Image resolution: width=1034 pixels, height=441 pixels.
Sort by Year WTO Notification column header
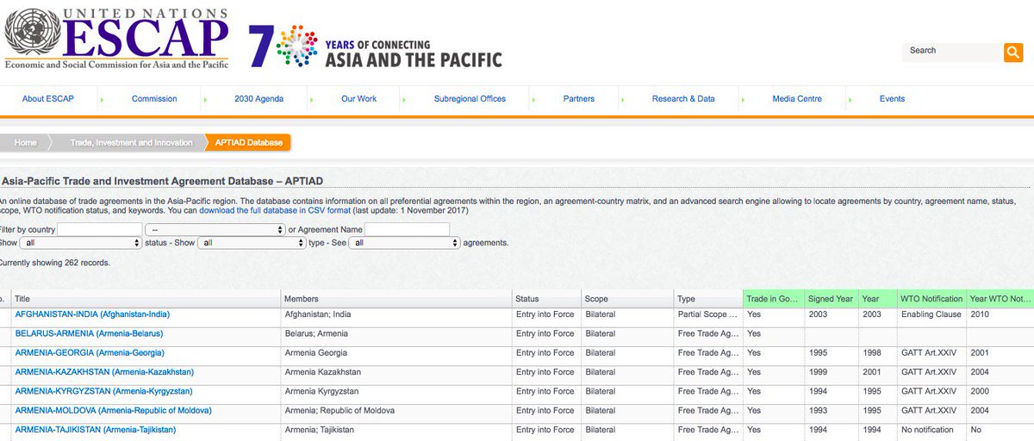1000,299
